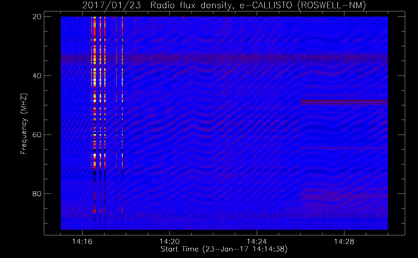Viewport: 418px width, 258px height.
Task: Click the 14:16 time tick label
Action: tap(82, 242)
